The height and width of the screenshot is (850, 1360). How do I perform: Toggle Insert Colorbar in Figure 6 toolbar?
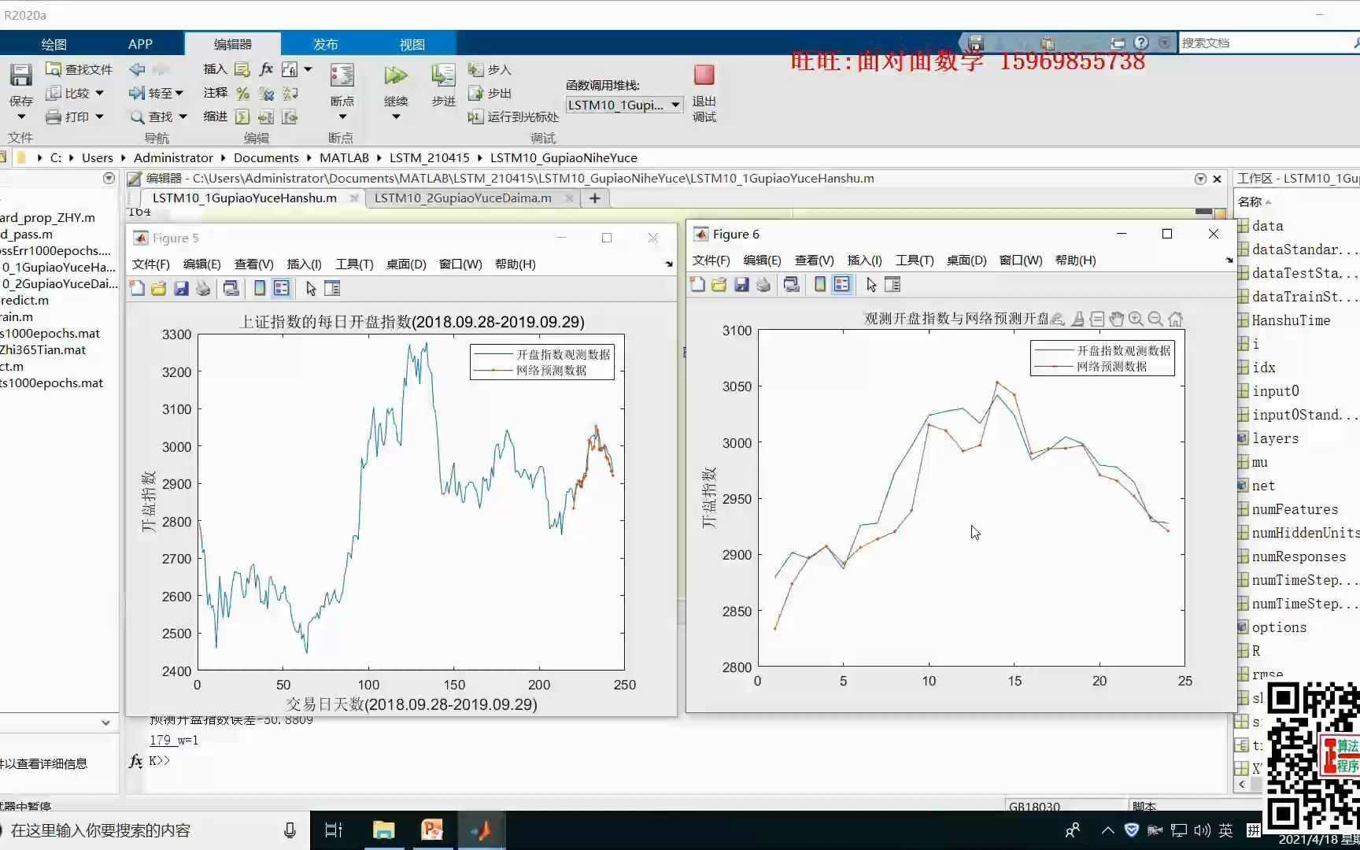click(820, 284)
